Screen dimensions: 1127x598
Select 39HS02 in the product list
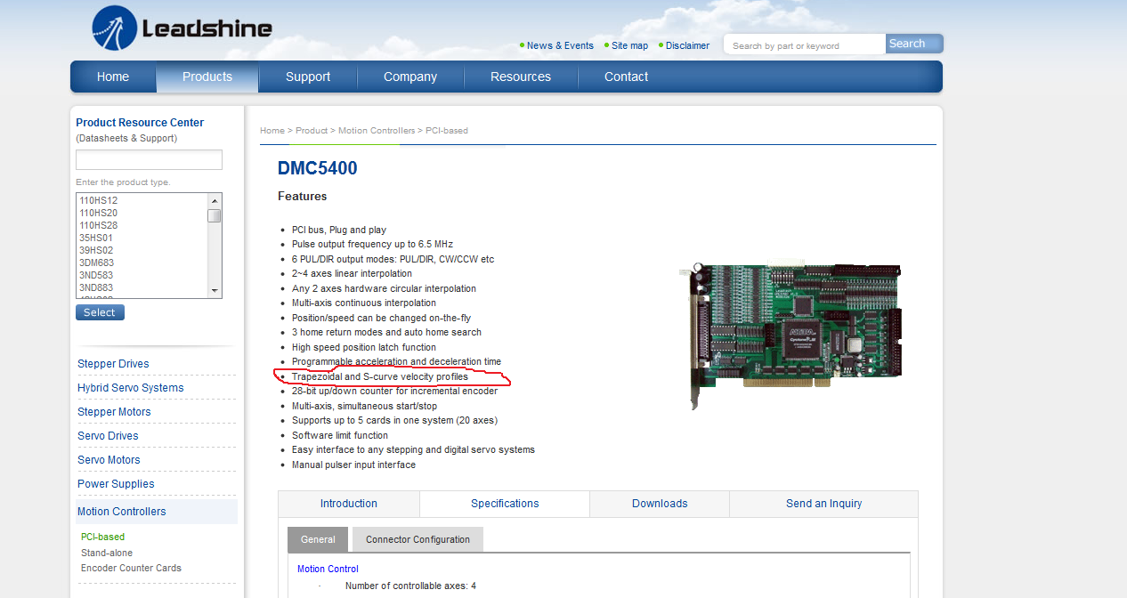[x=96, y=250]
